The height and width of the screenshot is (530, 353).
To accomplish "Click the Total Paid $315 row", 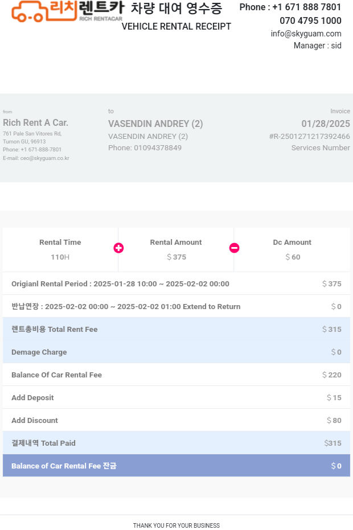I will (176, 443).
